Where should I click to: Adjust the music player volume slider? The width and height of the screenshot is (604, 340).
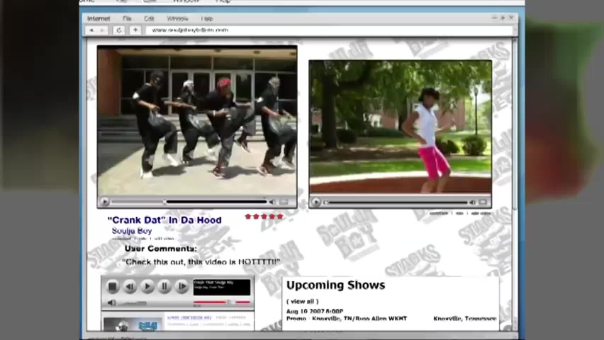point(132,303)
